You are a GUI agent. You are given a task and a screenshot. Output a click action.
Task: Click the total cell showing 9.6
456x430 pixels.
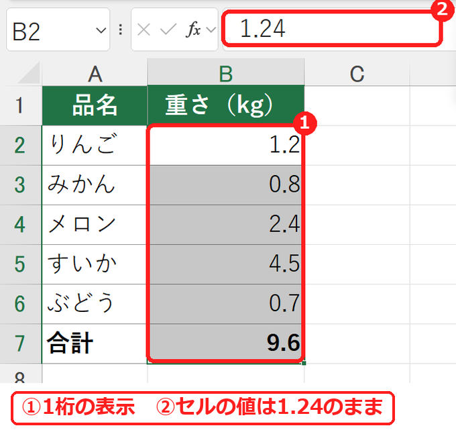coord(226,343)
